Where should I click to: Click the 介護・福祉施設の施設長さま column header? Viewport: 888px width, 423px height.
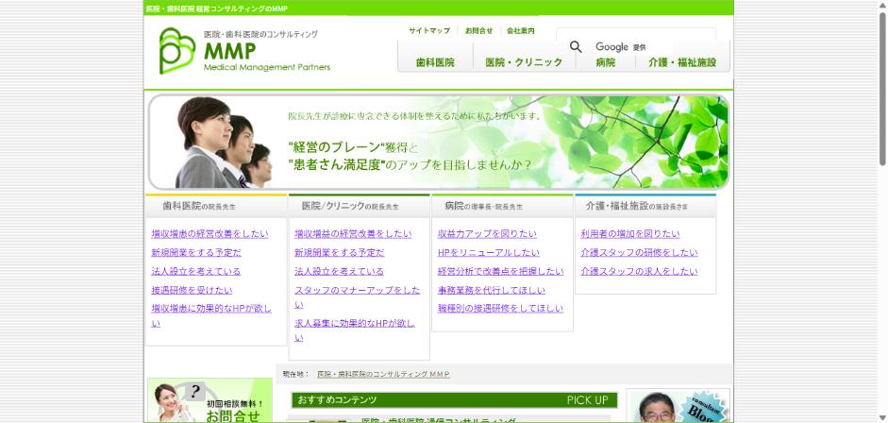point(645,206)
